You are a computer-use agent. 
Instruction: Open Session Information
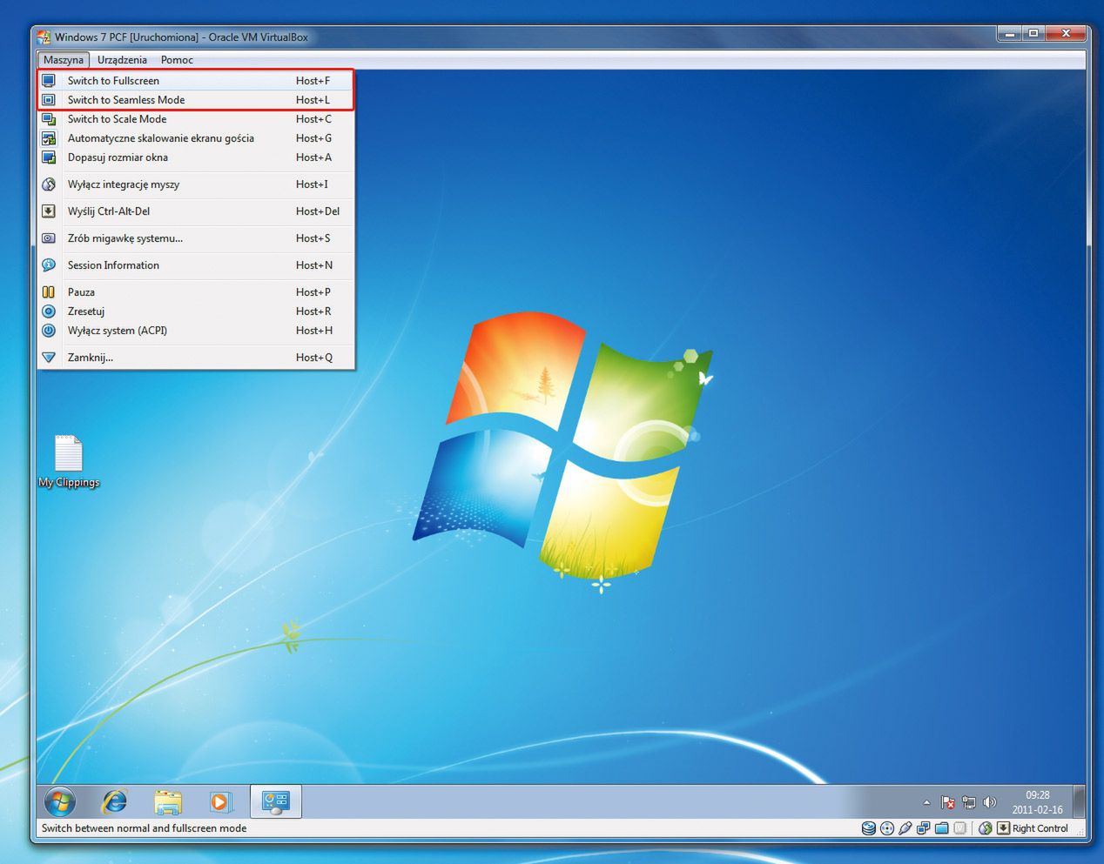click(x=196, y=265)
